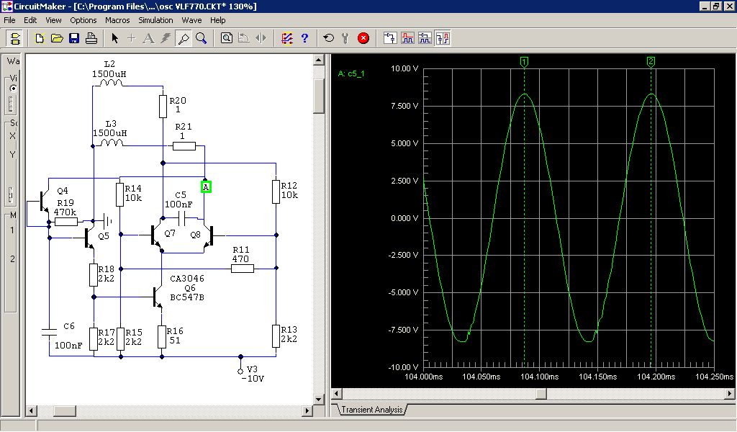Screen dimensions: 737x432
Task: Click the New file icon
Action: [x=41, y=38]
